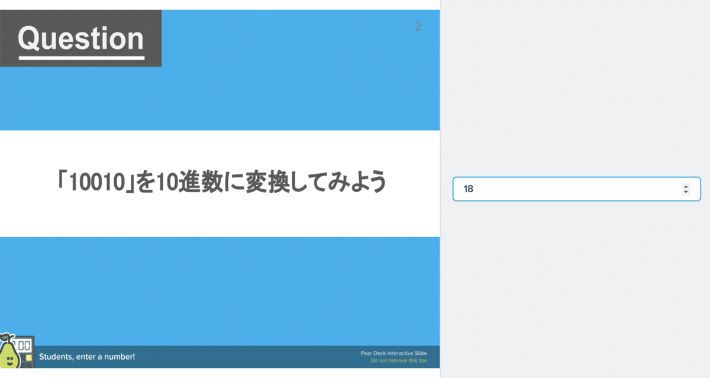Click the pear's leaf stem
The height and width of the screenshot is (378, 710).
pyautogui.click(x=5, y=336)
